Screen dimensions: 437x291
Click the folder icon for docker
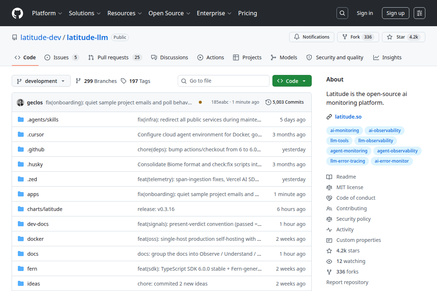(x=21, y=239)
